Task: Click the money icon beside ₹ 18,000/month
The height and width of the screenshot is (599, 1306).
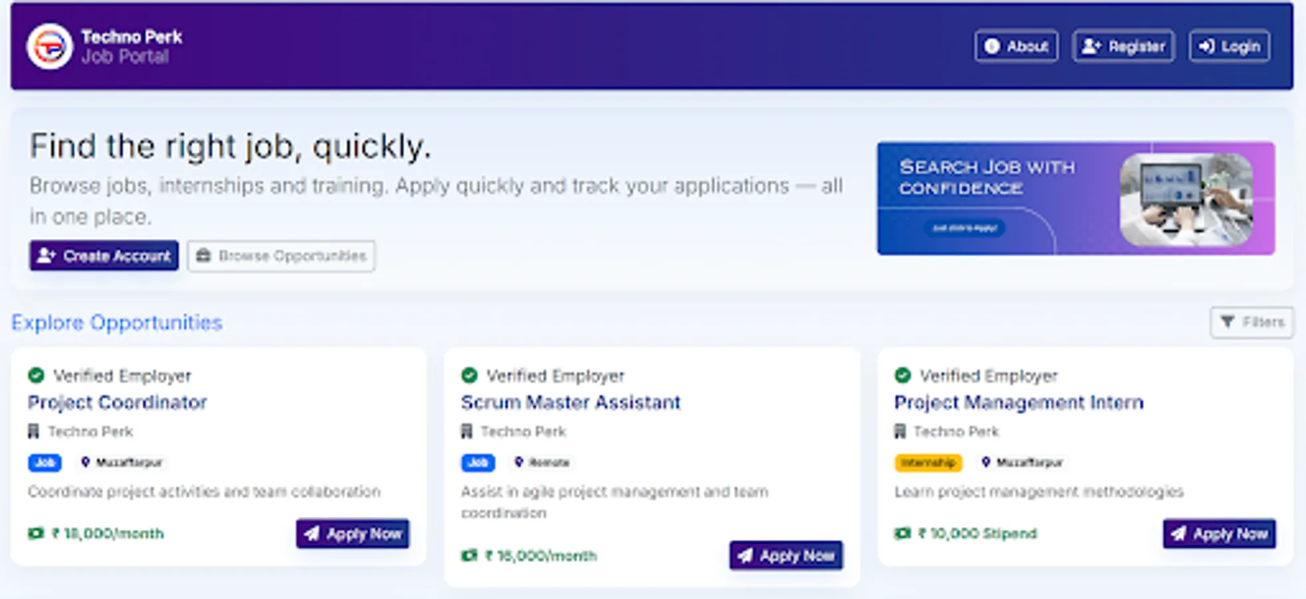Action: tap(36, 533)
